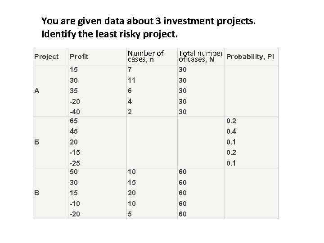Select the project A row label
Screen dimensions: 324x243
[x=37, y=90]
